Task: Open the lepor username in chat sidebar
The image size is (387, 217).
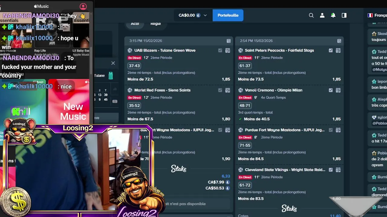Action: (382, 82)
